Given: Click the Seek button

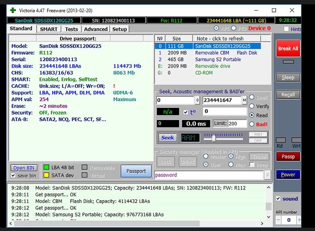Looking at the screenshot, I should [x=167, y=138].
